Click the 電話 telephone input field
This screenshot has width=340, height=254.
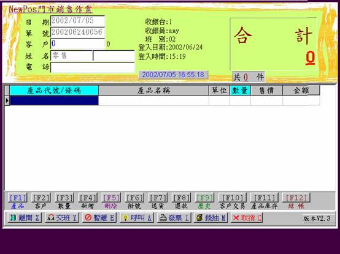pyautogui.click(x=93, y=67)
